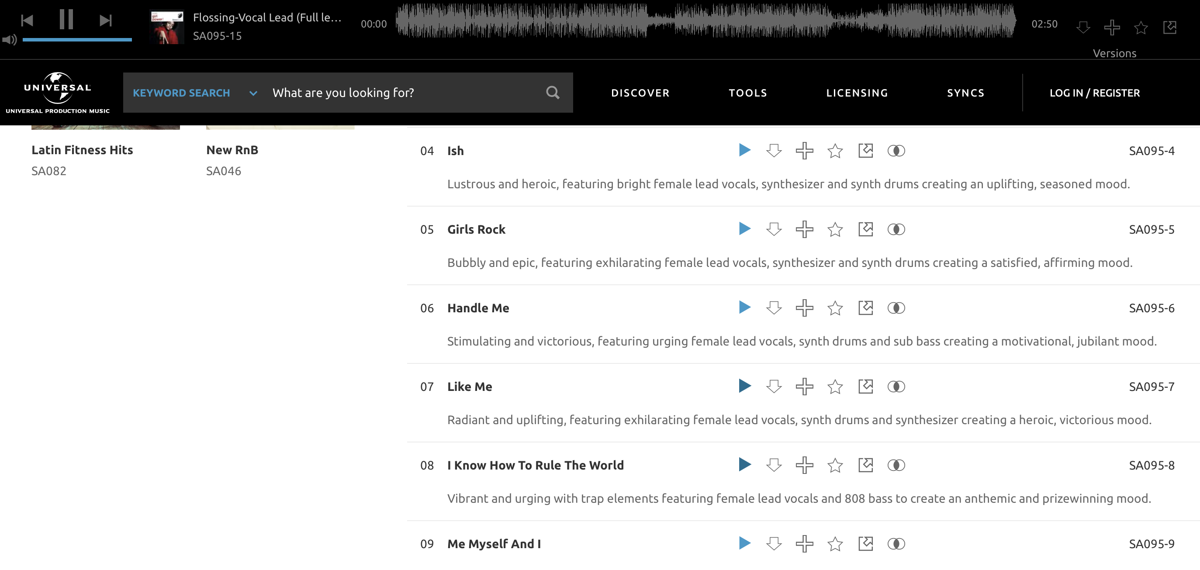Mute the player volume speaker icon
The height and width of the screenshot is (570, 1200).
pos(9,40)
